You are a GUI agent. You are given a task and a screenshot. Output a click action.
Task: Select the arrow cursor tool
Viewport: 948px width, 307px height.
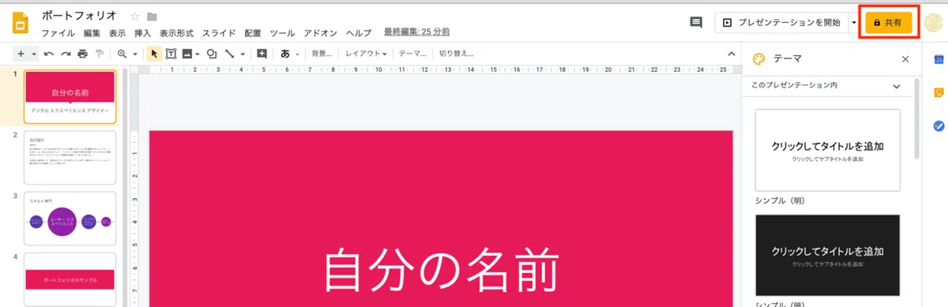click(155, 54)
